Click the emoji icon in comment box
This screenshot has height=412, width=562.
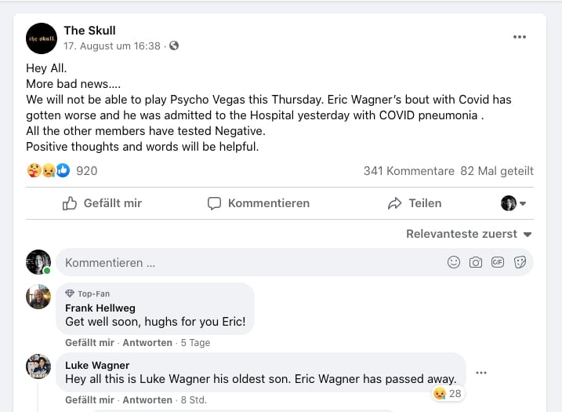click(x=454, y=263)
